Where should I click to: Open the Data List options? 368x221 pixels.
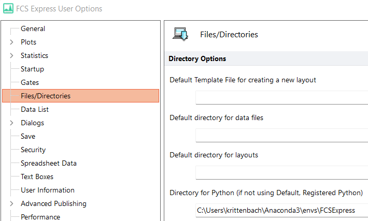tap(35, 110)
